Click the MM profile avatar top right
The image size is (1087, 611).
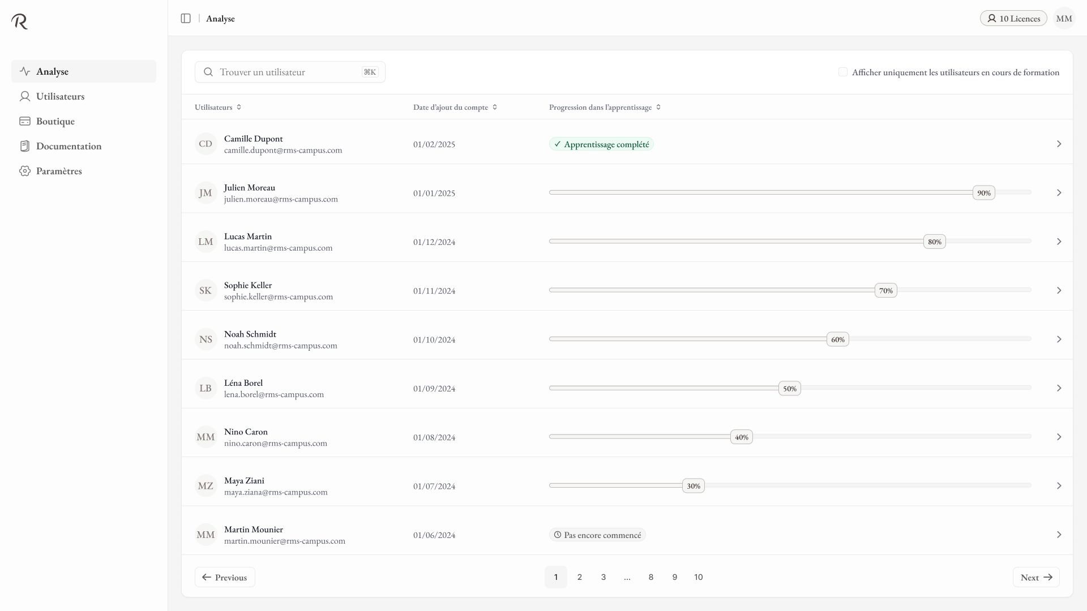(x=1064, y=19)
